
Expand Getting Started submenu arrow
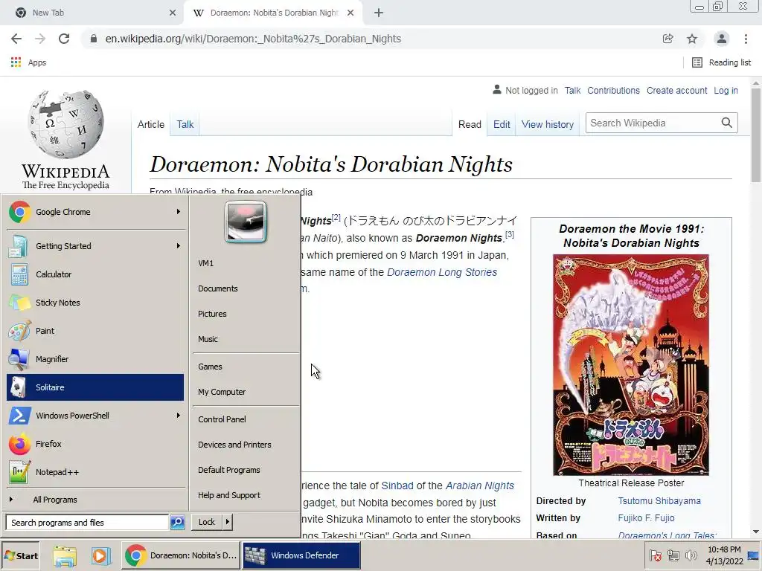[x=179, y=245]
